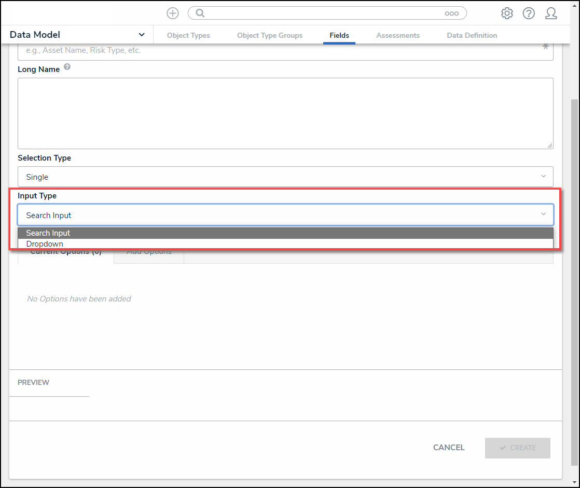
Task: Click the Long Name help tooltip icon
Action: coord(67,67)
